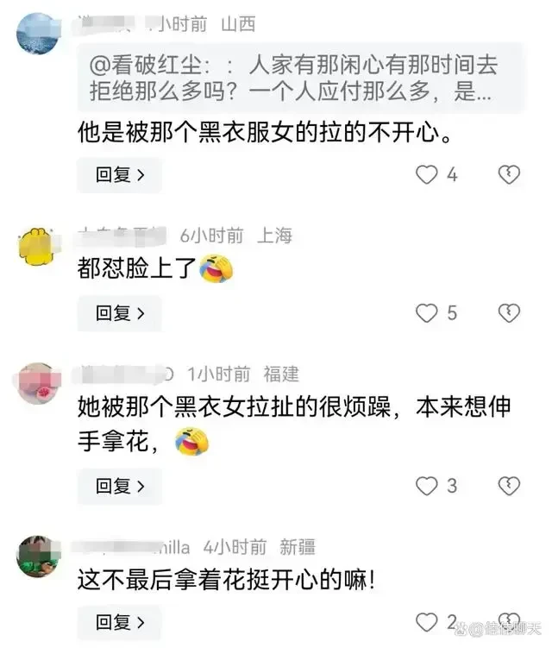Dislike the Fujian comment via broken heart
This screenshot has width=552, height=648.
pyautogui.click(x=509, y=486)
